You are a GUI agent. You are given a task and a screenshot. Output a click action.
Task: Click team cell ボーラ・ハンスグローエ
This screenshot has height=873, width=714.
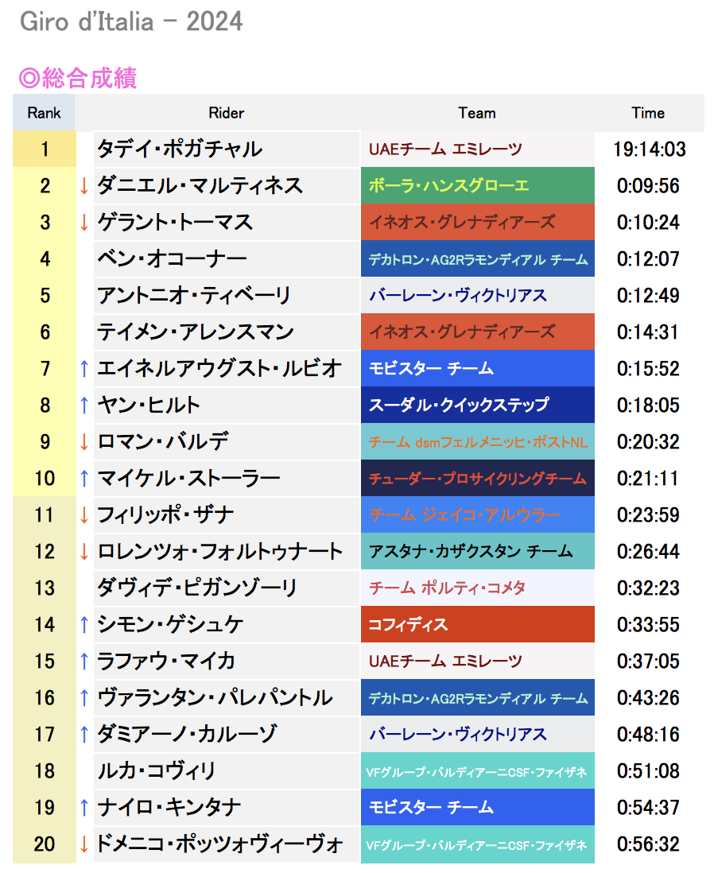point(477,186)
